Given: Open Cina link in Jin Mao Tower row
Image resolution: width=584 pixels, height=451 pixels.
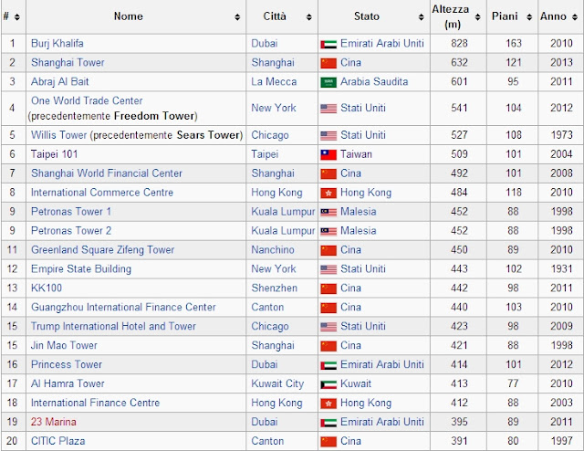Looking at the screenshot, I should pos(350,345).
